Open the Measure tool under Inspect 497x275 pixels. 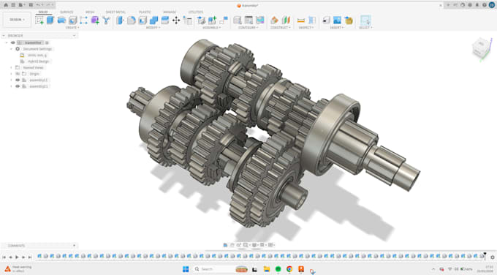click(x=301, y=20)
